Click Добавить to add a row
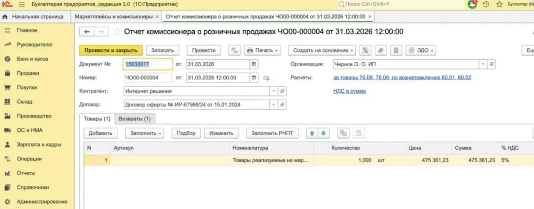Image resolution: width=534 pixels, height=209 pixels. [x=100, y=133]
